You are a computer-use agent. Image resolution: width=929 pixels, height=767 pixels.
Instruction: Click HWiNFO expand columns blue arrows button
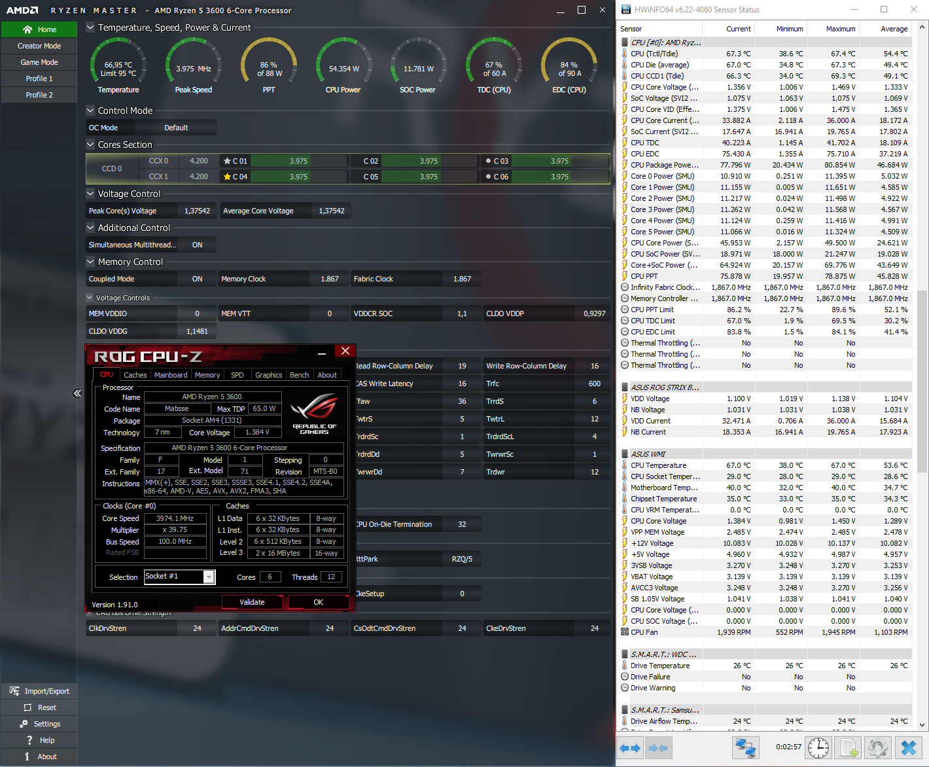point(630,747)
